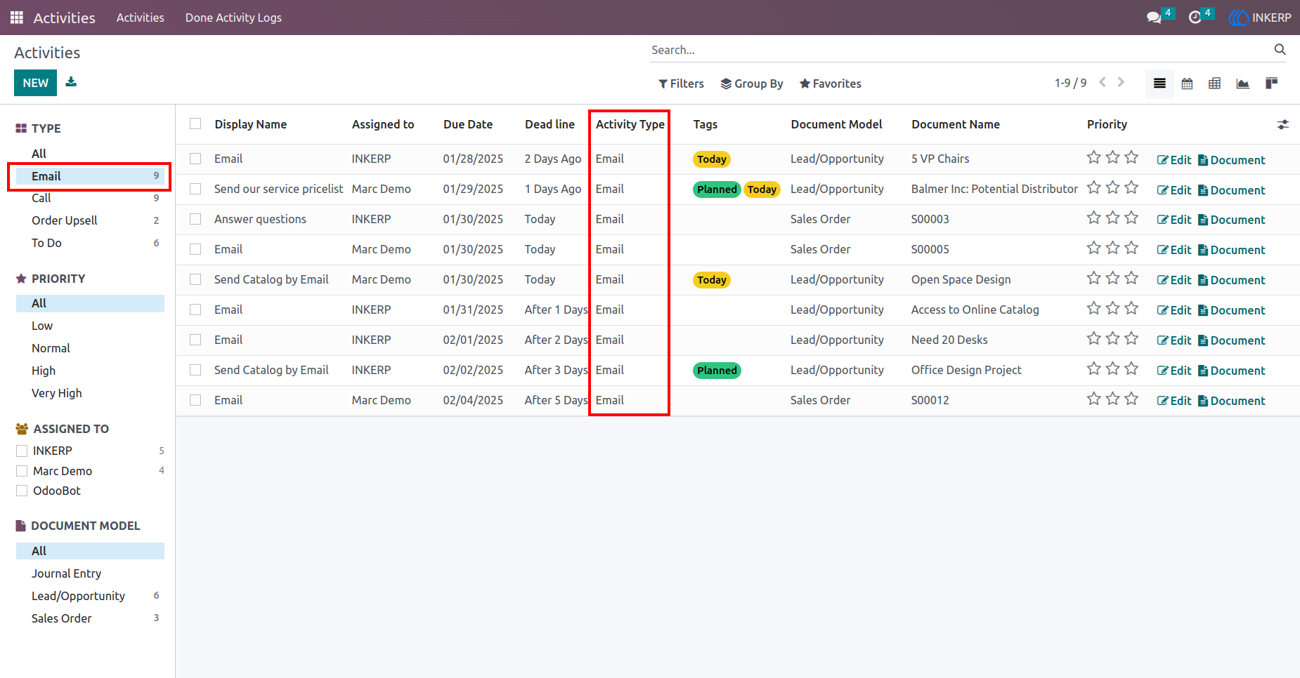Focus the Search input field
Viewport: 1300px width, 678px height.
pyautogui.click(x=958, y=50)
